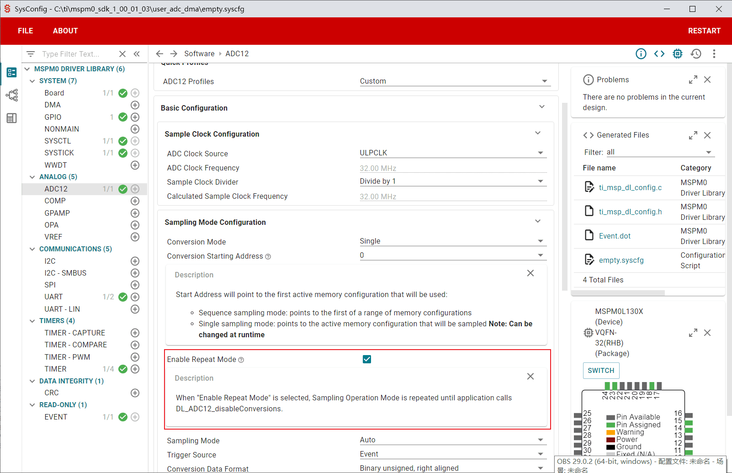Show help for Enable Repeat Mode
Screen dimensions: 732x473
click(x=241, y=360)
